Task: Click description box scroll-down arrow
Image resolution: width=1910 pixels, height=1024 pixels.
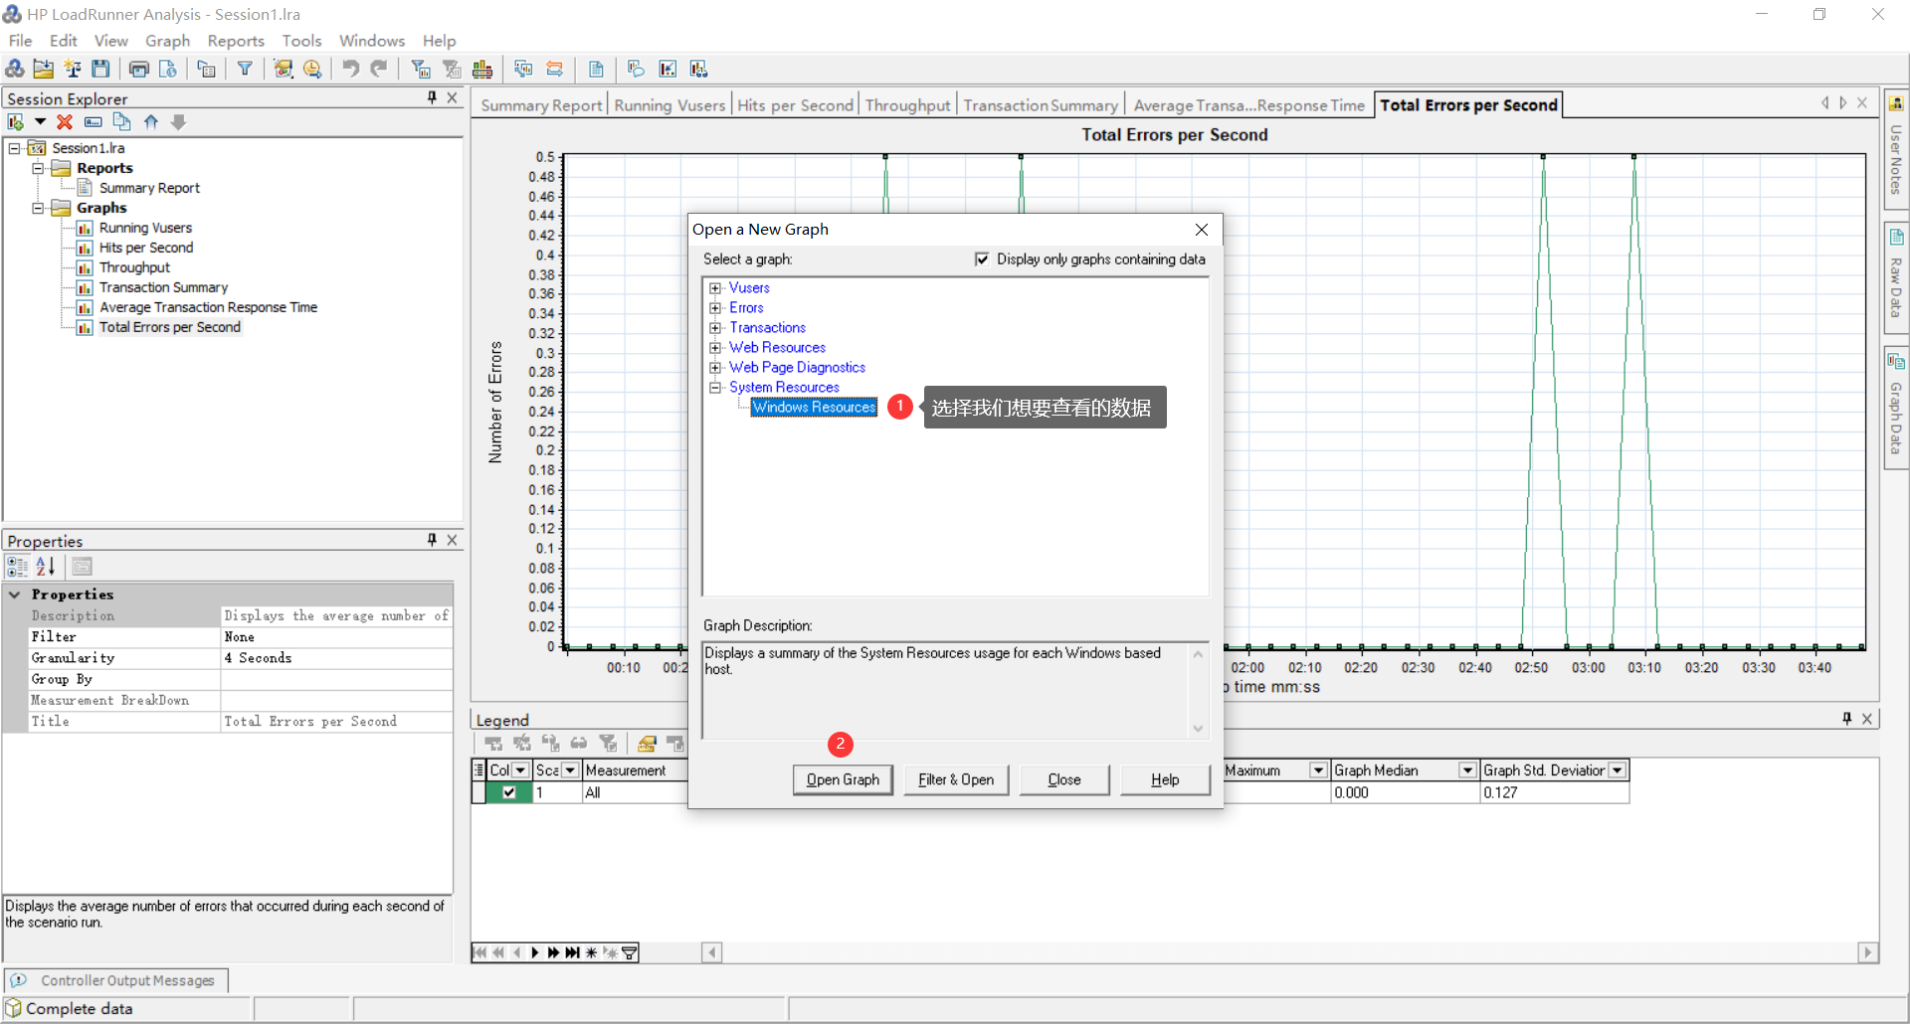Action: tap(1198, 729)
